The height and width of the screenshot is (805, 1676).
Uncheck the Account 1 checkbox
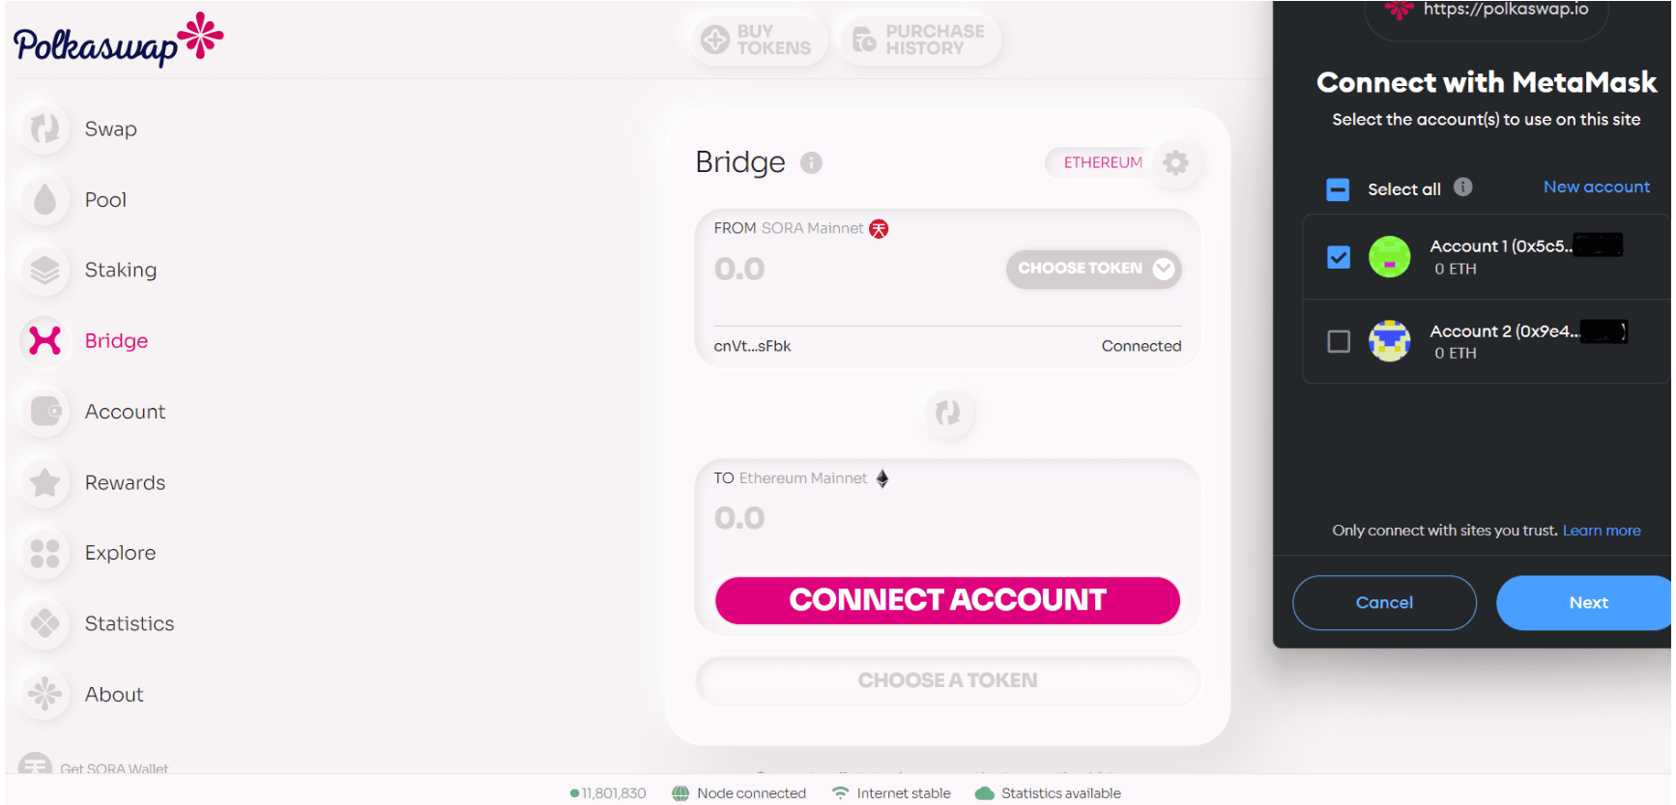pyautogui.click(x=1339, y=257)
